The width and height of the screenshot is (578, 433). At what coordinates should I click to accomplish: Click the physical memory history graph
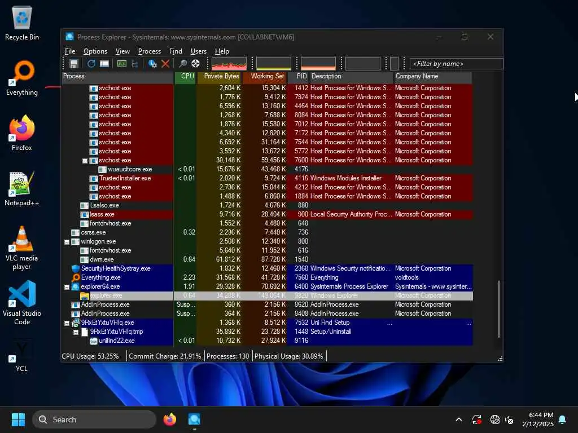[x=318, y=63]
